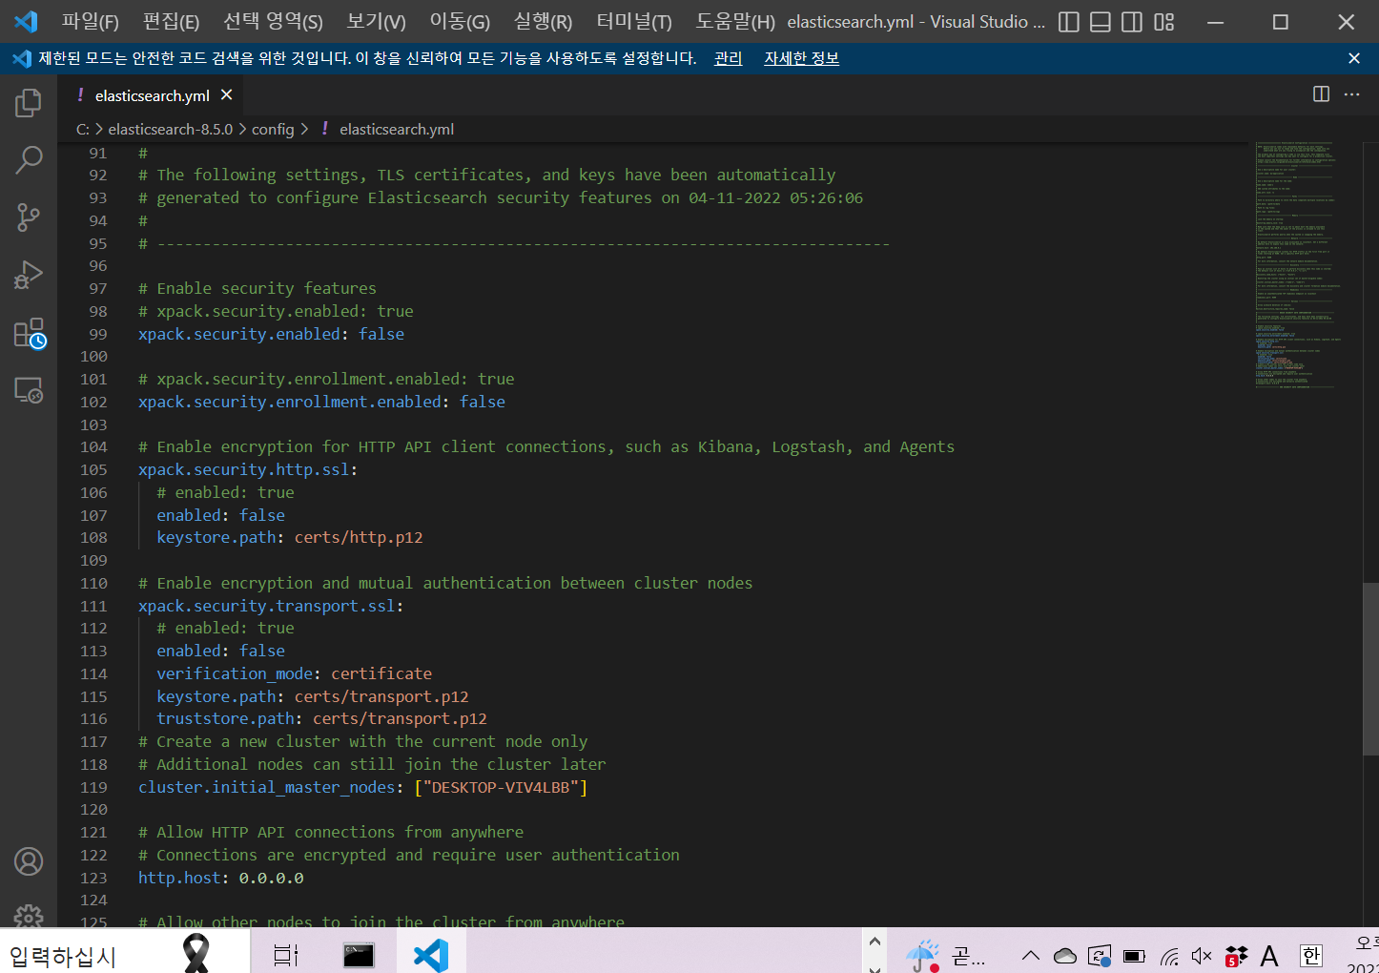Screen dimensions: 1379x973
Task: Click the 관리 link in banner
Action: point(728,58)
